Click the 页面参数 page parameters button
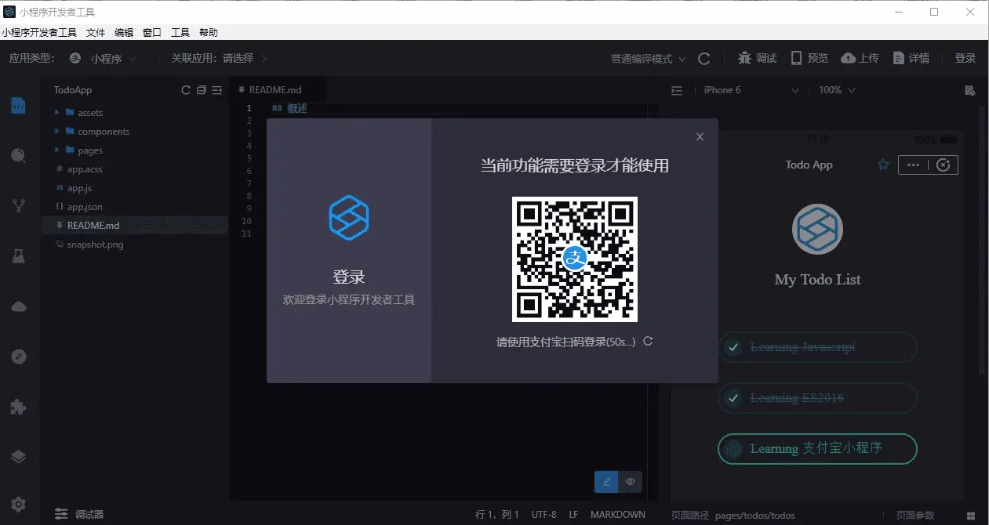Screen dimensions: 989x525 915,516
